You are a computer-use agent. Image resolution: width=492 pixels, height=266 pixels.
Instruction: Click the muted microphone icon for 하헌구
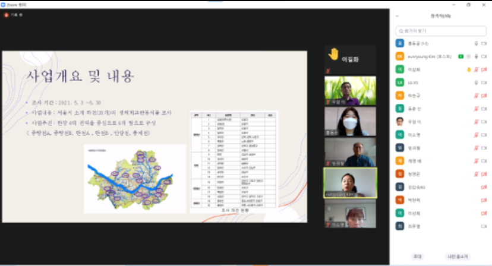pos(476,95)
